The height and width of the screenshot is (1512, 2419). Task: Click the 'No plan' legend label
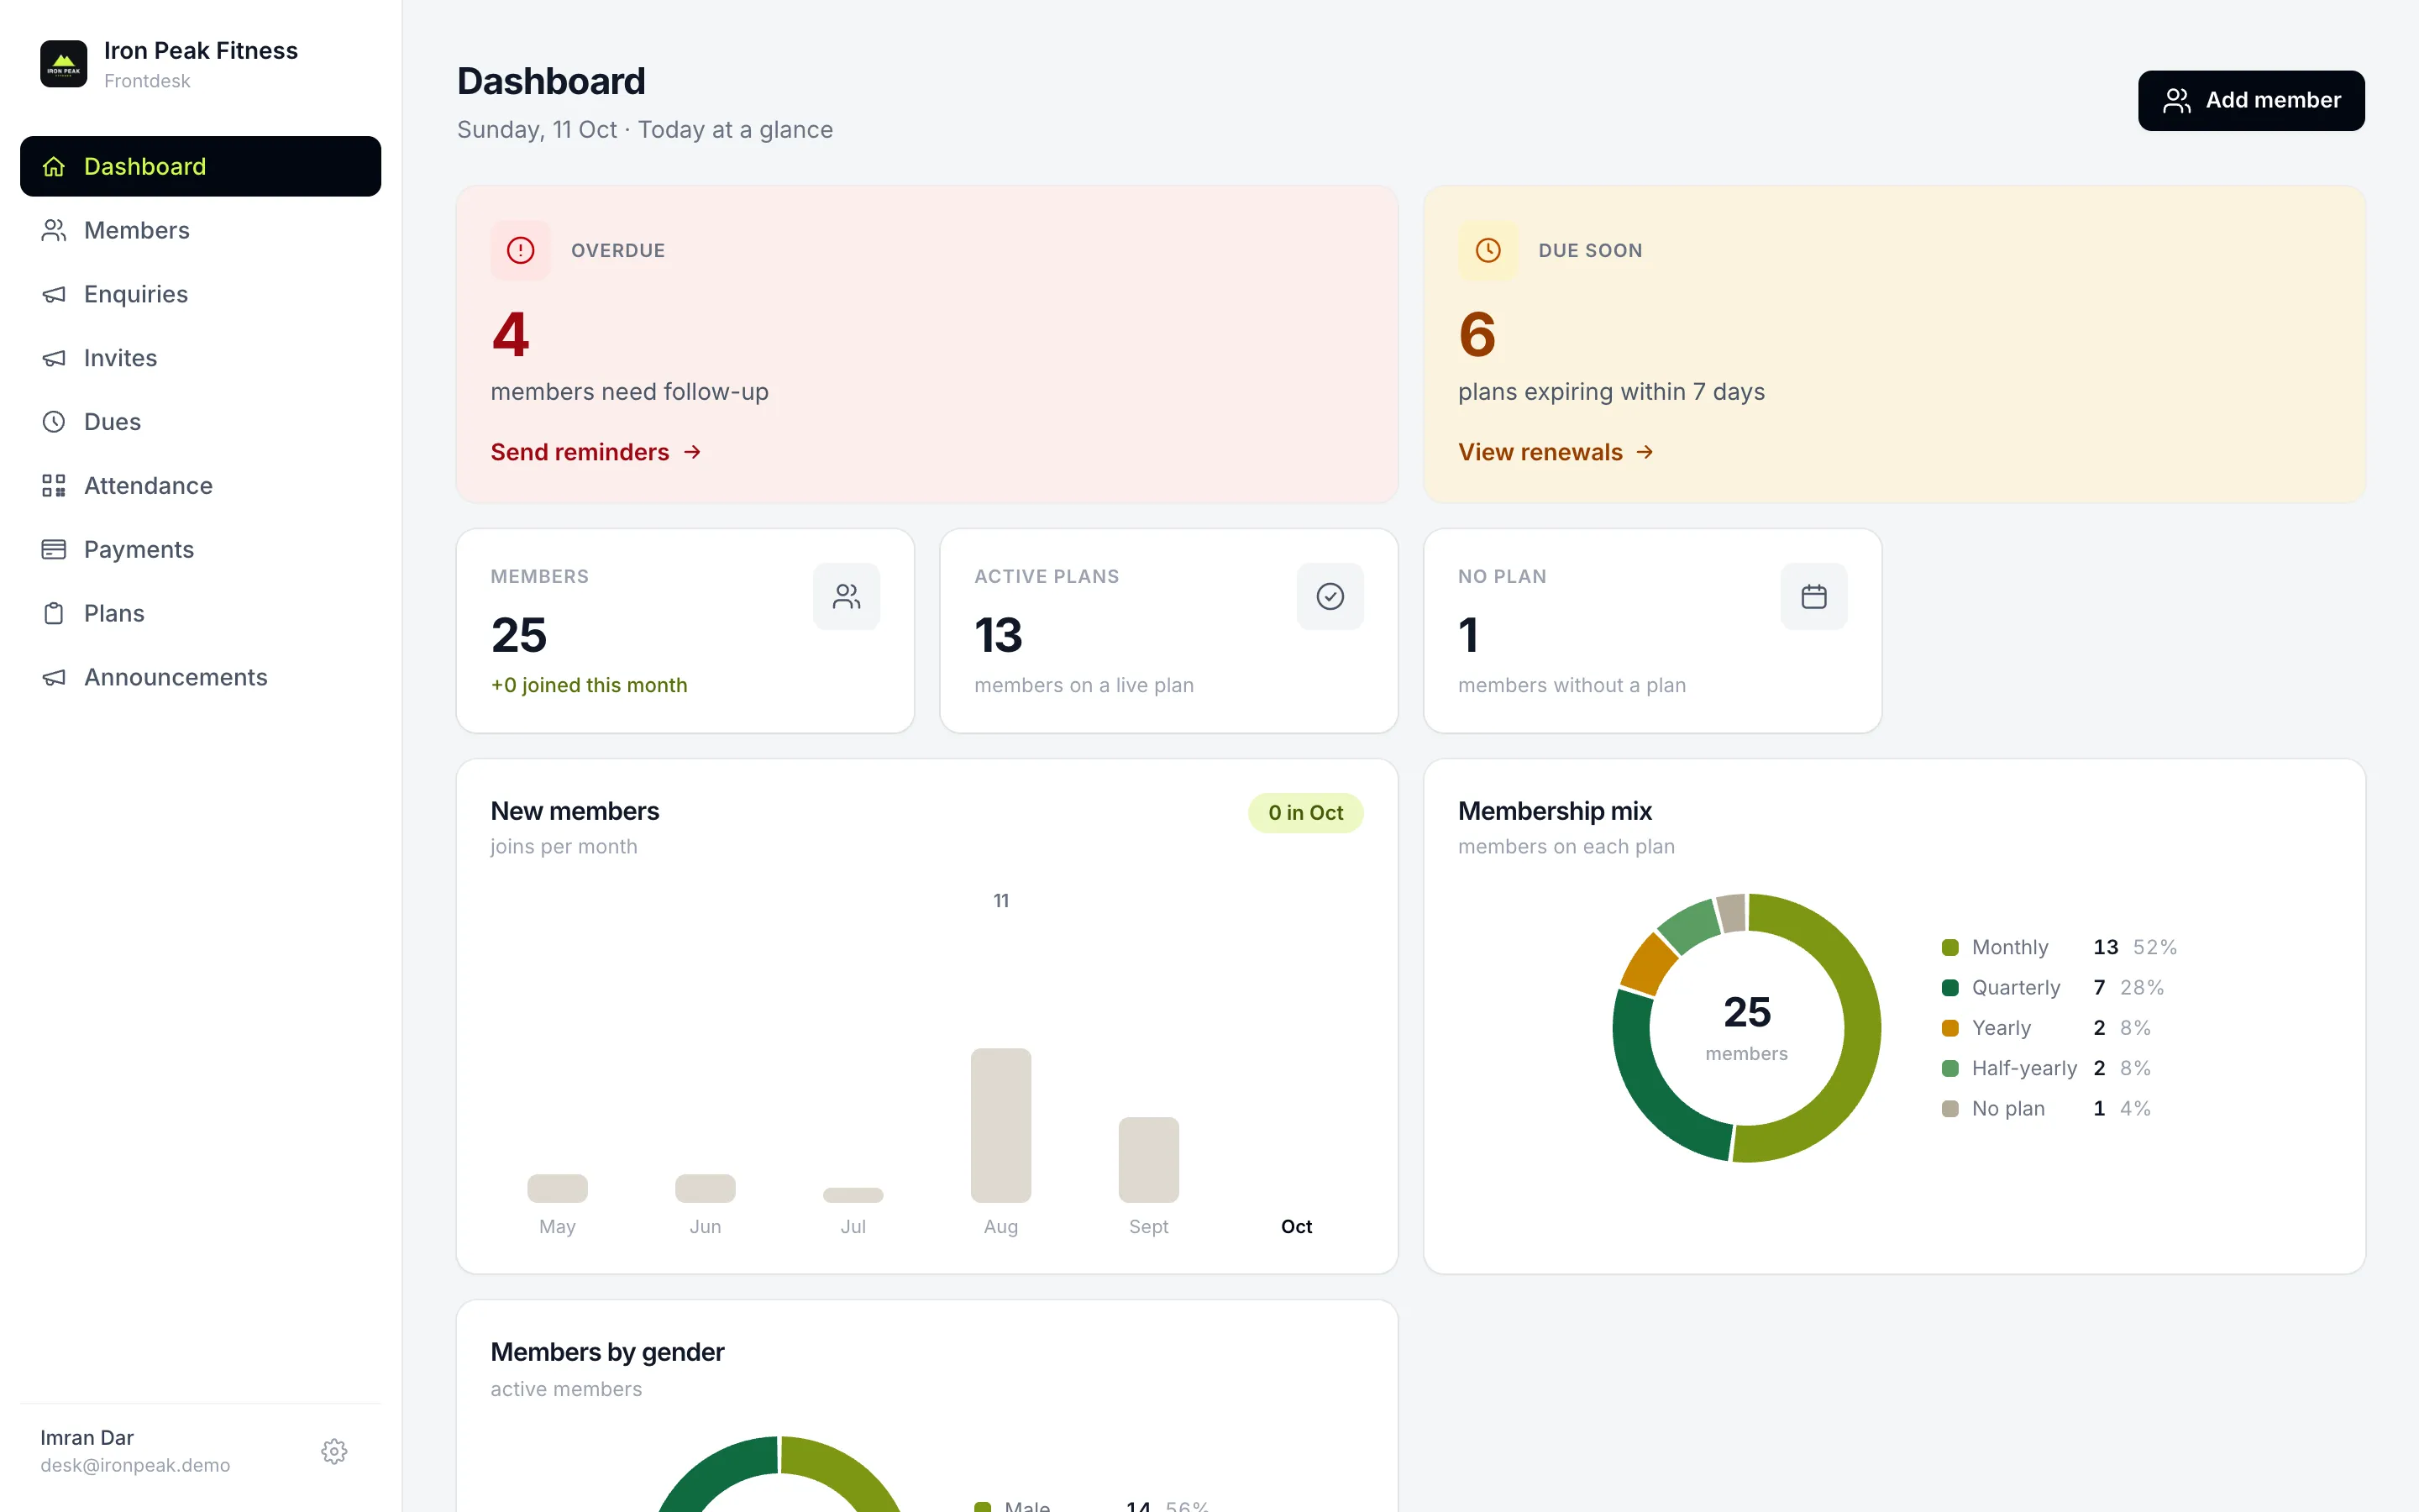(2008, 1108)
